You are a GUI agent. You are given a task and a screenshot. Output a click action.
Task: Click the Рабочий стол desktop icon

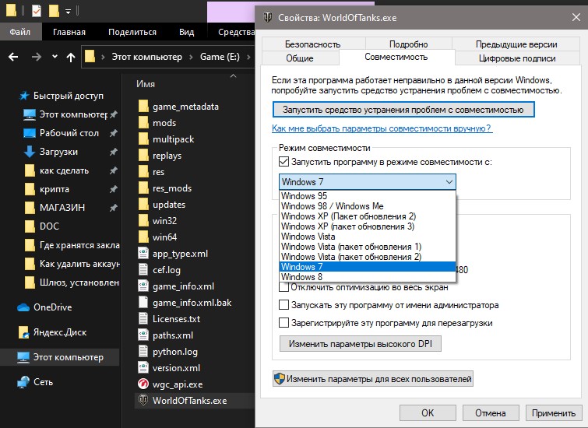coord(30,133)
